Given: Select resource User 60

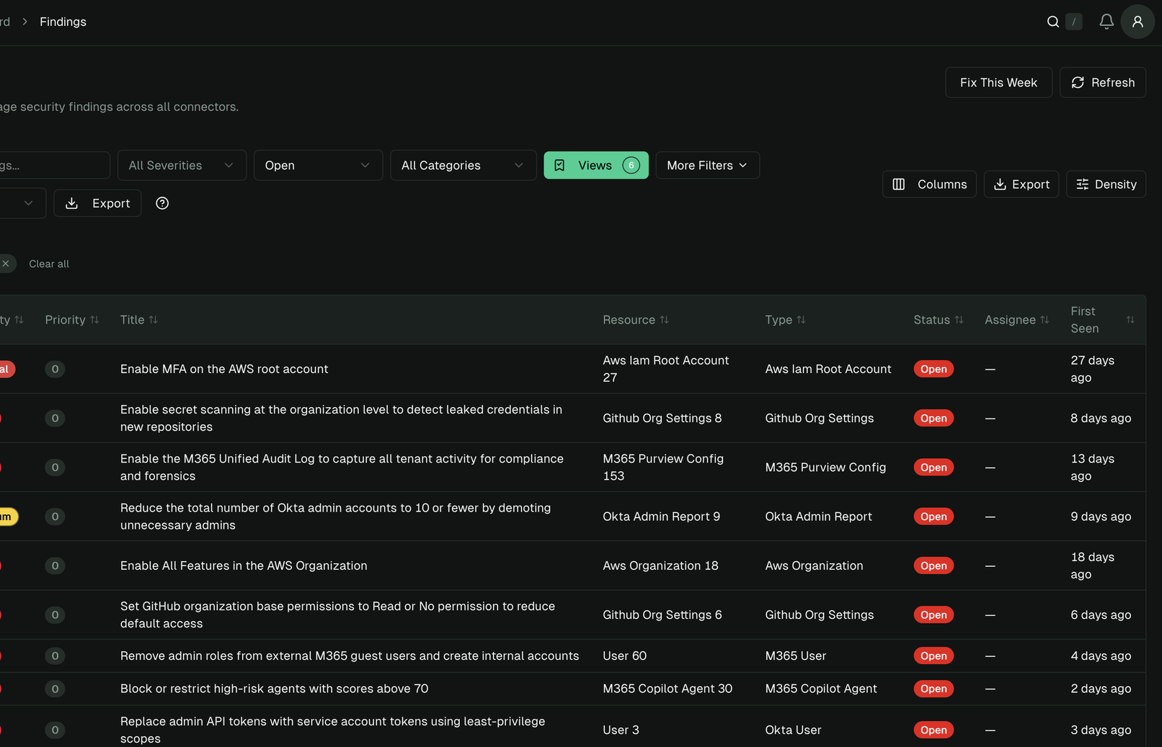Looking at the screenshot, I should tap(624, 656).
